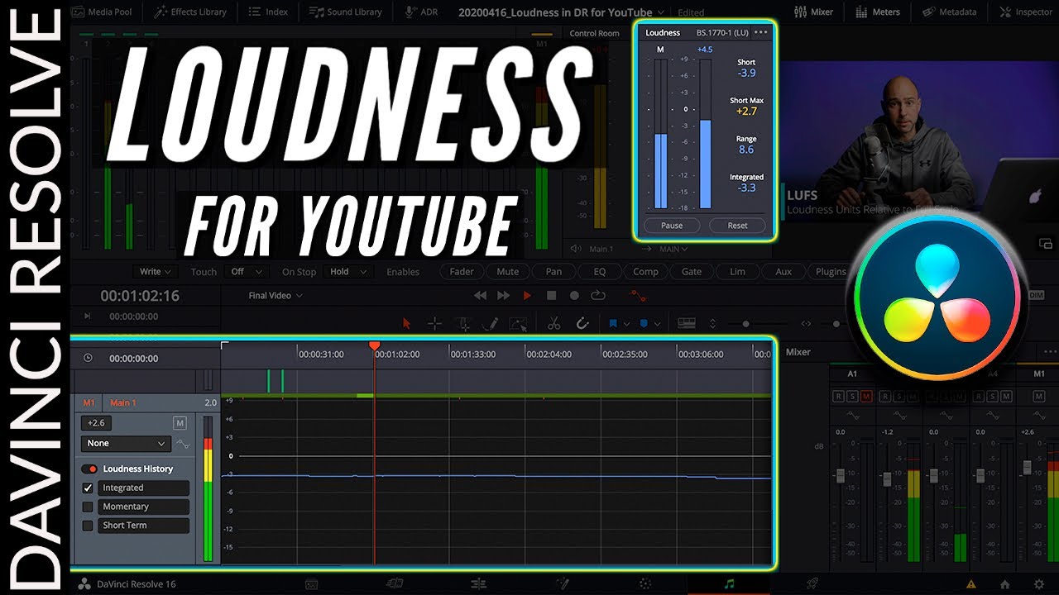
Task: Open the Effects Library panel
Action: click(189, 12)
